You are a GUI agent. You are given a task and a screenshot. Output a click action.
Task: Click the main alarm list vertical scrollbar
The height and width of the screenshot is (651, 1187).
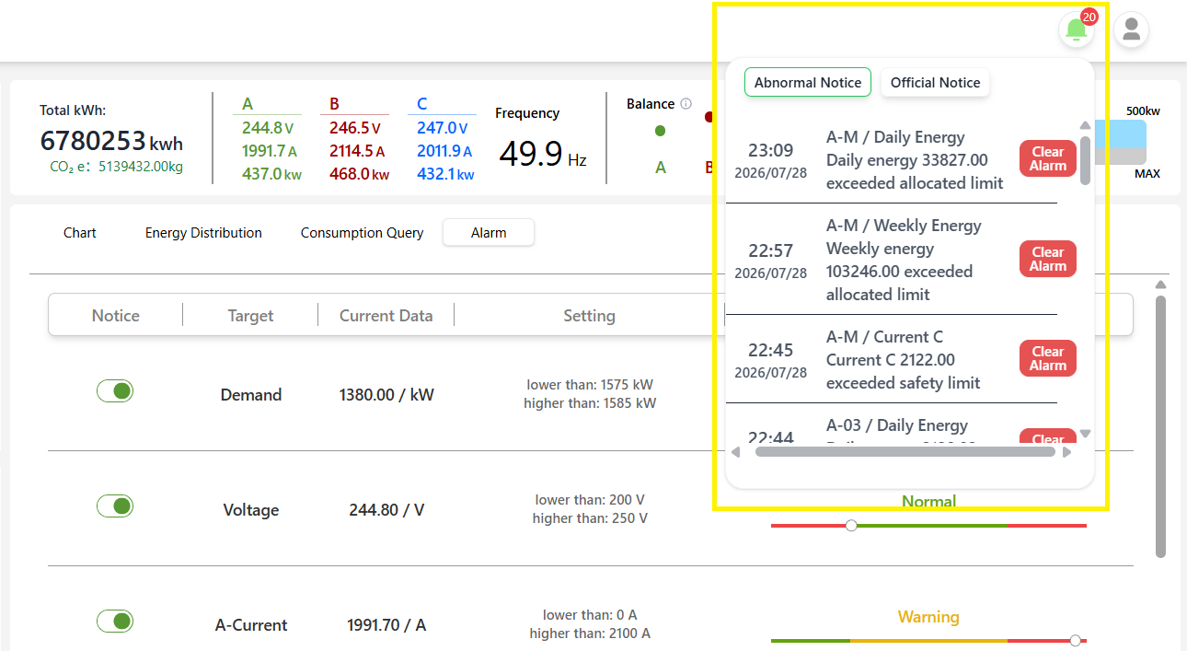pos(1161,426)
